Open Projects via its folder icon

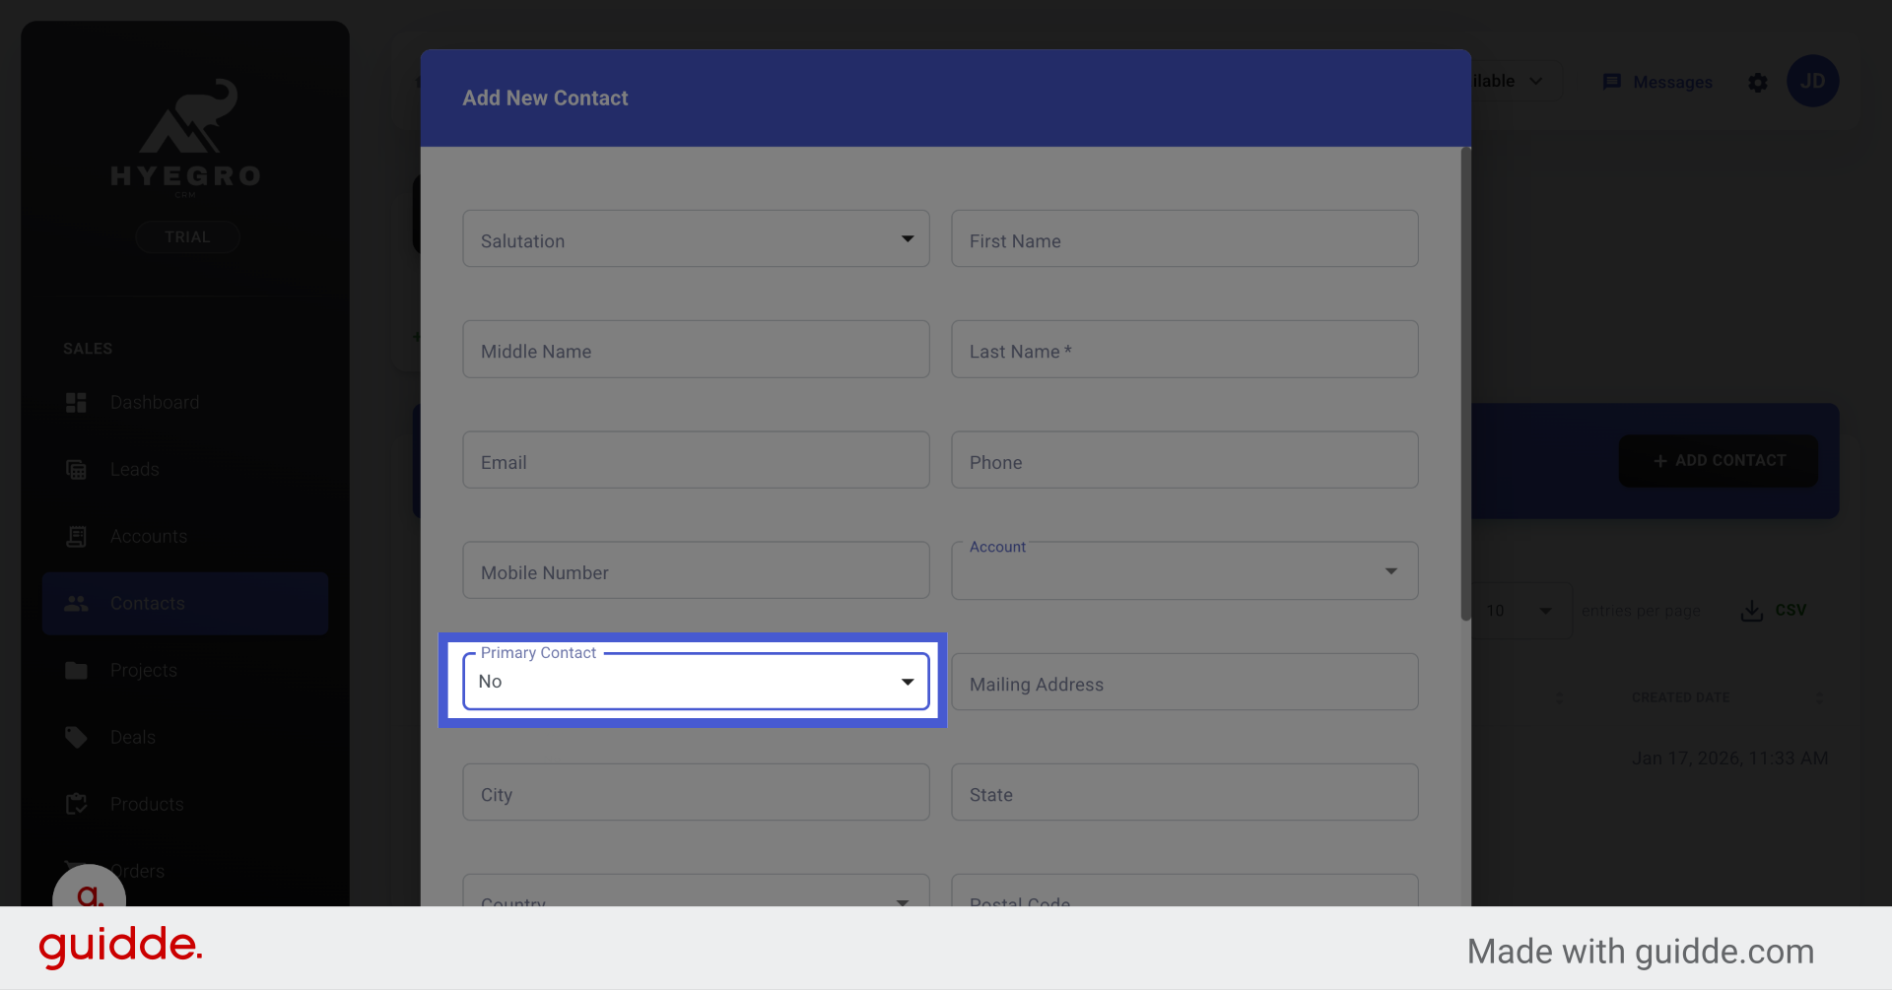point(76,670)
